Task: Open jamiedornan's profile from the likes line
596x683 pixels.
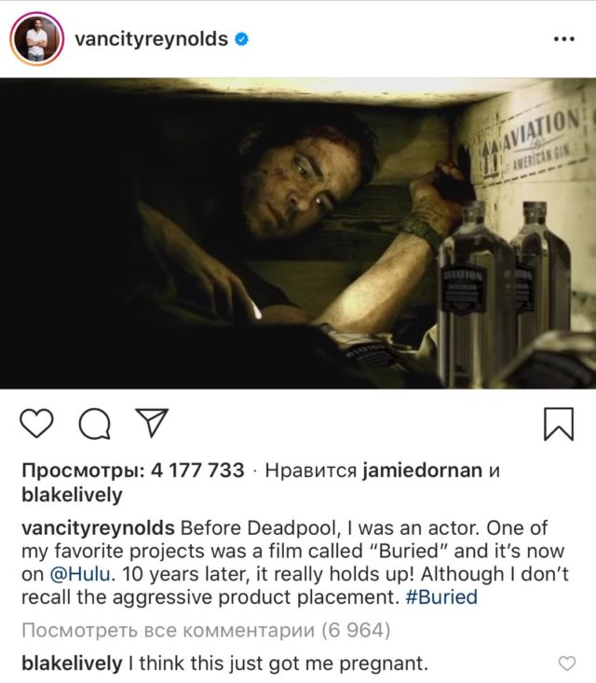Action: tap(422, 471)
